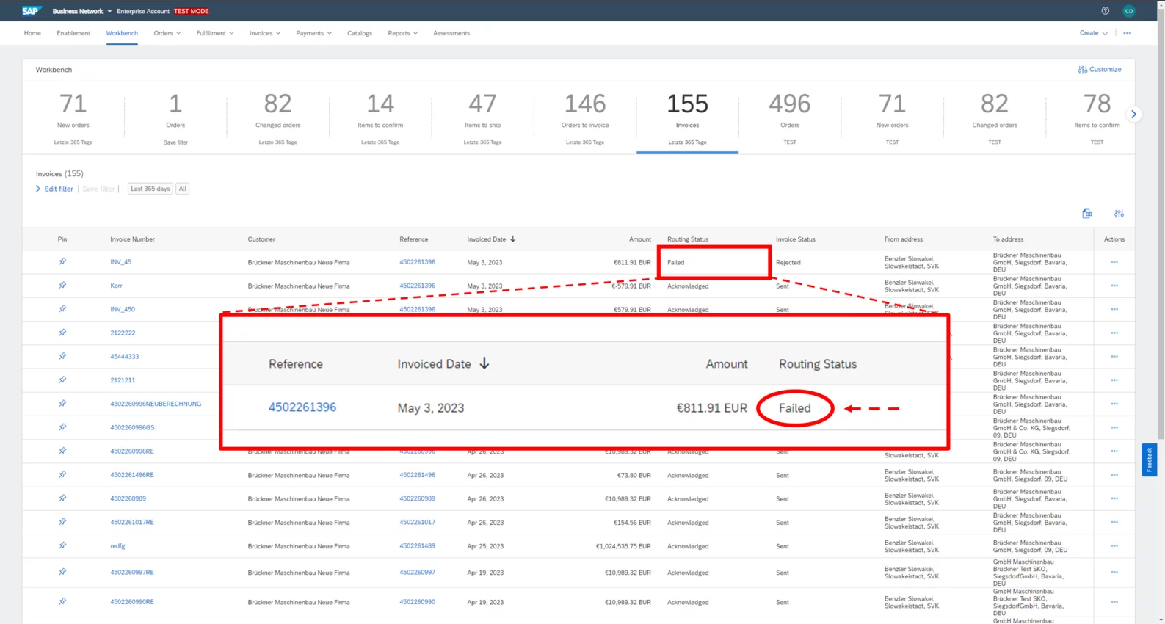
Task: Click the Routing Status column header
Action: 688,239
